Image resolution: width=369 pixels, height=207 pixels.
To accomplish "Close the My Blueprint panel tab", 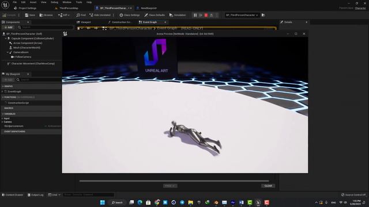I will 28,74.
